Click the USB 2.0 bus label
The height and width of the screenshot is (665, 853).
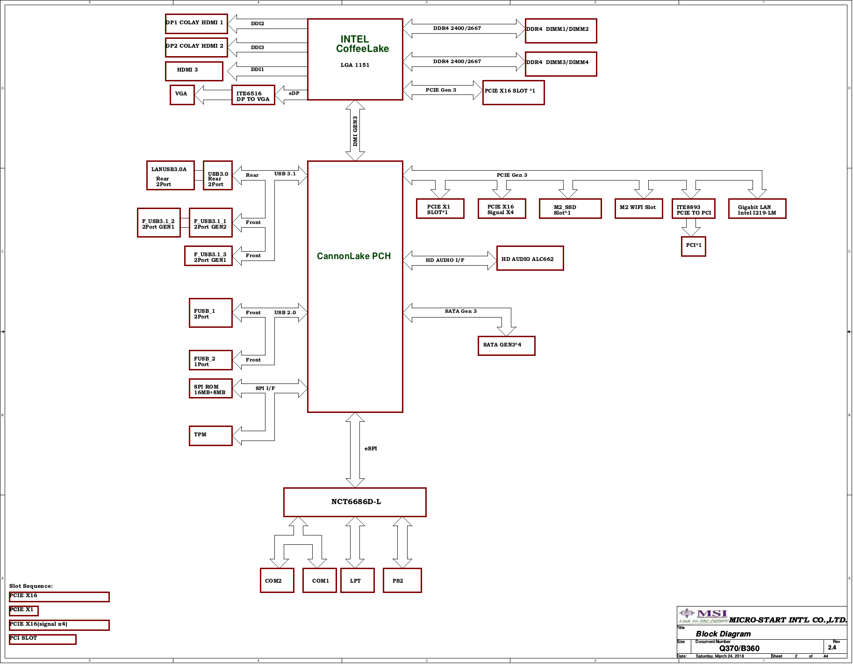pos(285,312)
